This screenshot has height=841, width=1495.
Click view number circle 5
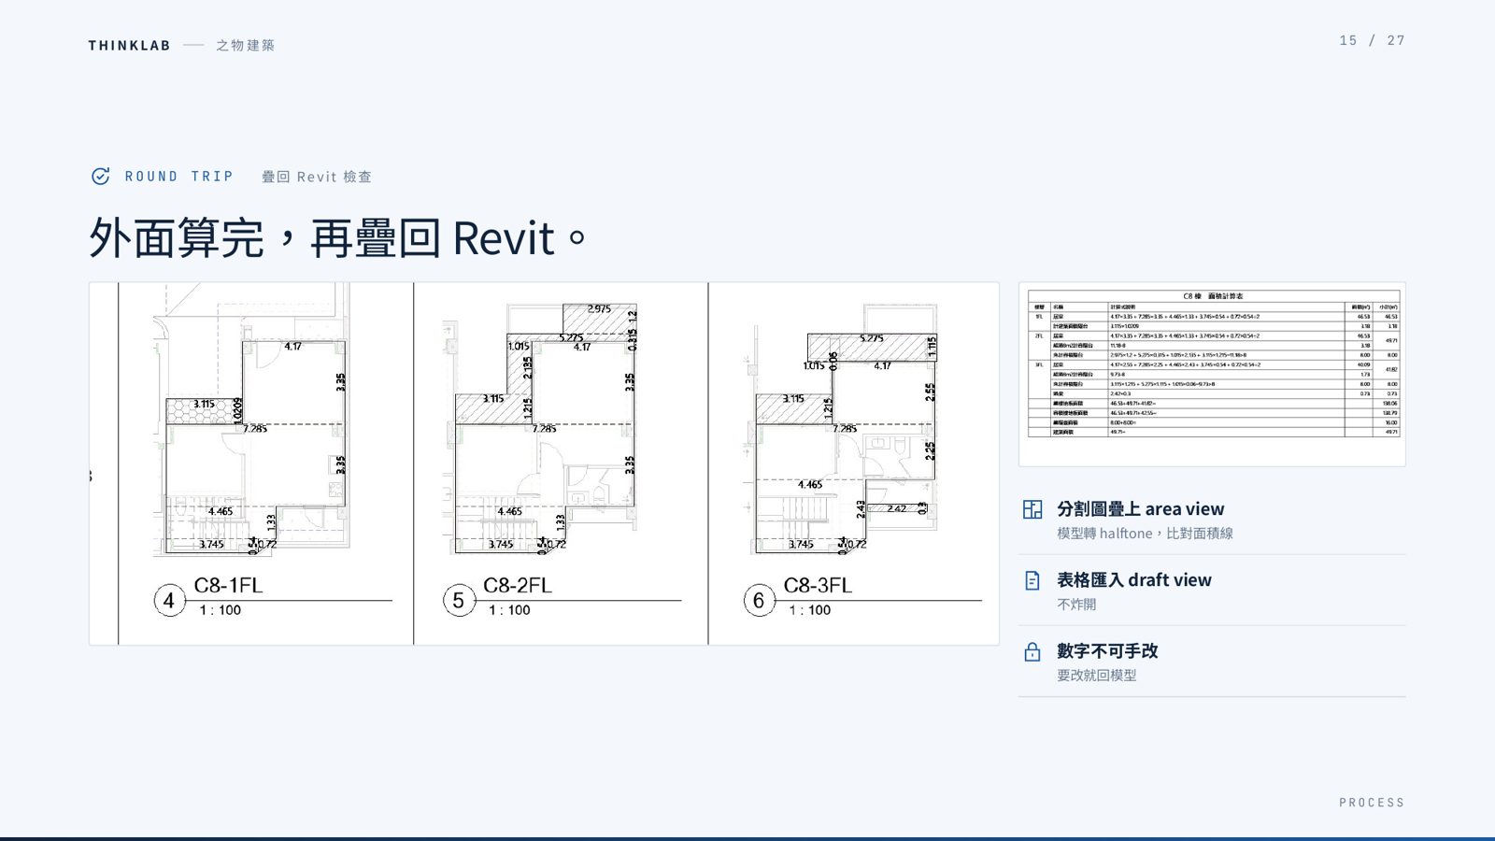(x=459, y=600)
